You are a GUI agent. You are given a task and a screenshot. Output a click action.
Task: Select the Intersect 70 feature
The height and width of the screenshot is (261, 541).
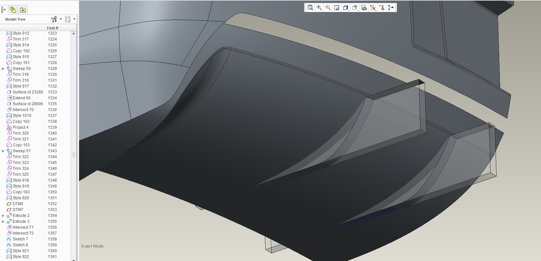tap(23, 110)
